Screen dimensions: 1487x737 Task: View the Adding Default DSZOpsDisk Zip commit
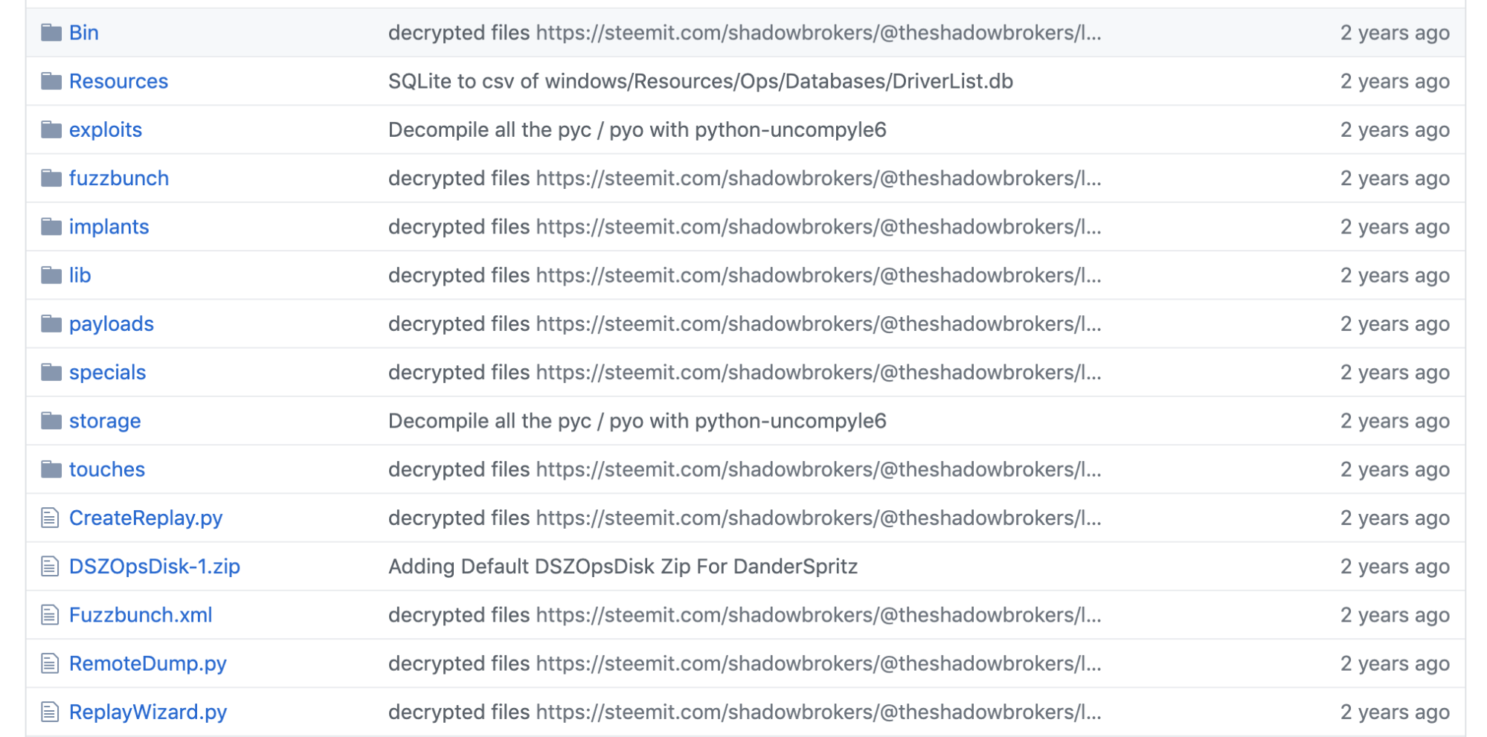[x=623, y=567]
